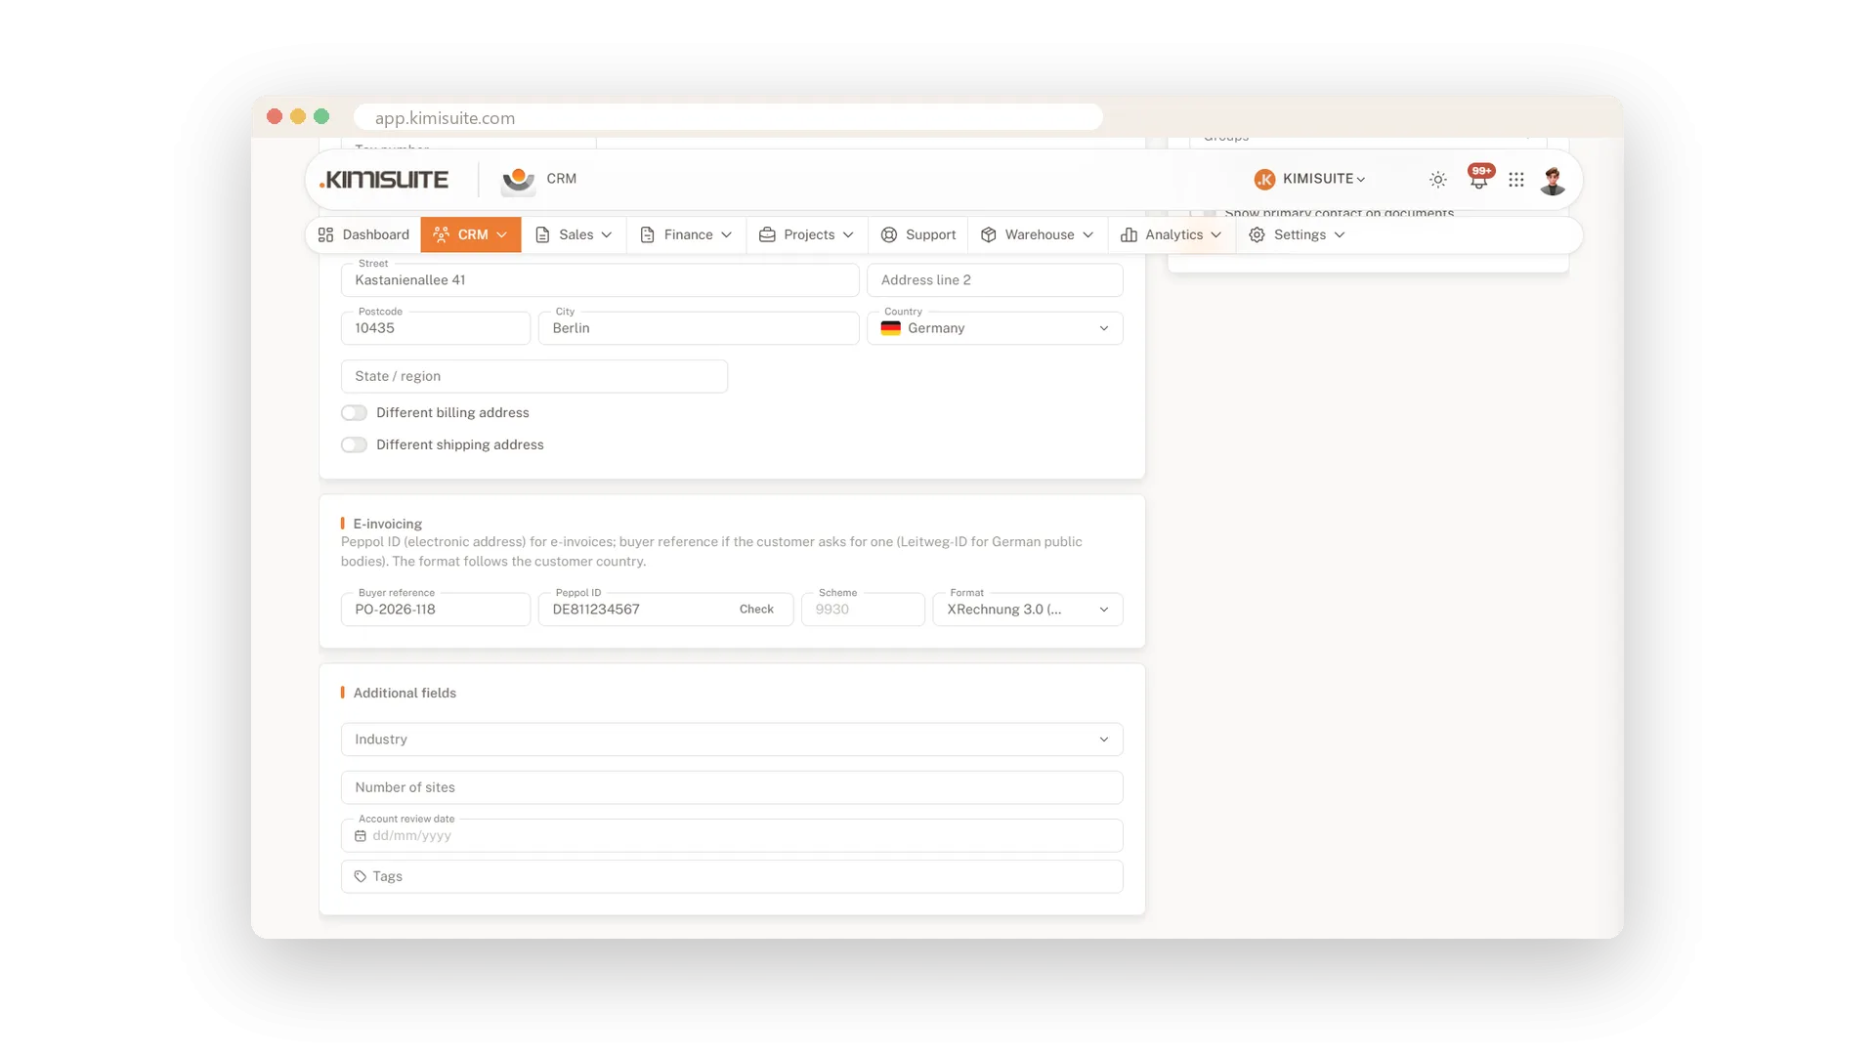Expand the Finance menu
This screenshot has width=1876, height=1055.
point(686,235)
